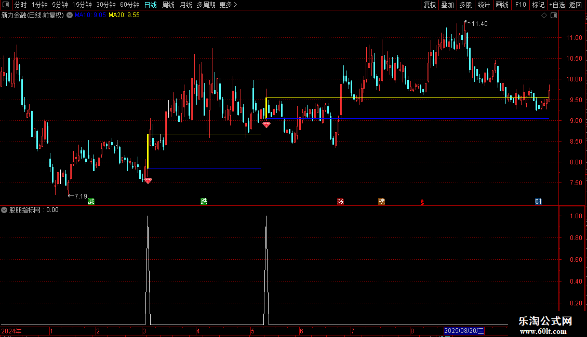Expand the 股朋指标网 indicator dropdown

[4, 210]
